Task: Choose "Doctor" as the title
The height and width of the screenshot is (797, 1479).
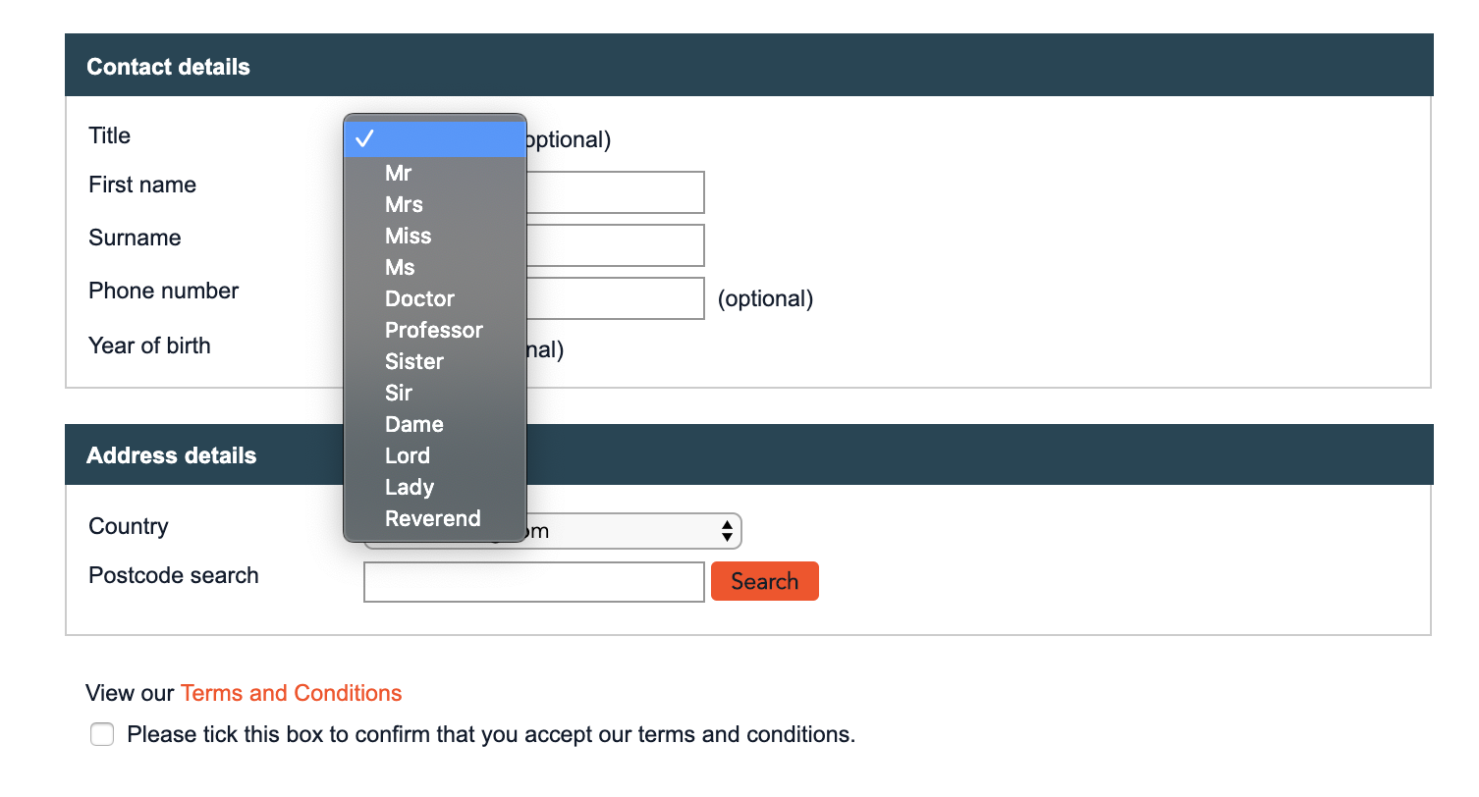Action: point(419,298)
